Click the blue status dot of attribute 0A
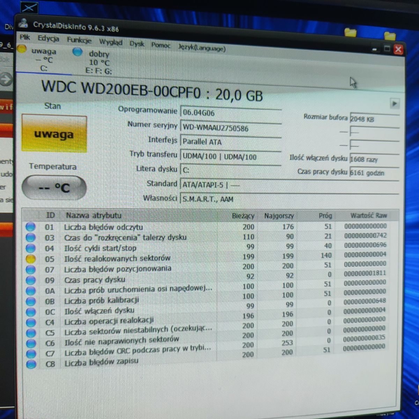Image resolution: width=419 pixels, height=419 pixels. pyautogui.click(x=31, y=291)
